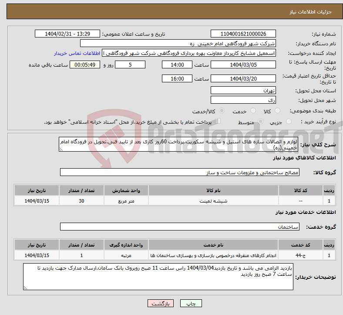The image size is (343, 315).
Task: Click the resize handle of description textarea
Action: coord(61,149)
